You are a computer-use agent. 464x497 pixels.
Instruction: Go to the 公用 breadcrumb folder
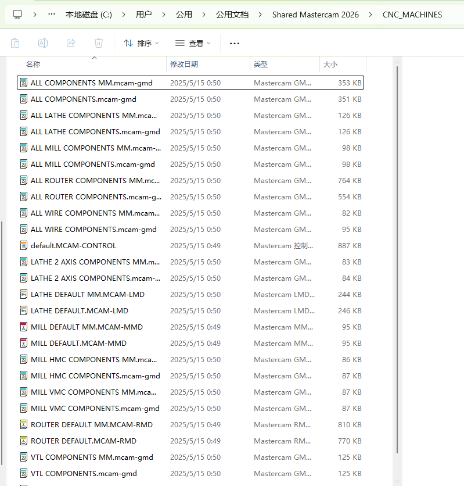[x=184, y=15]
